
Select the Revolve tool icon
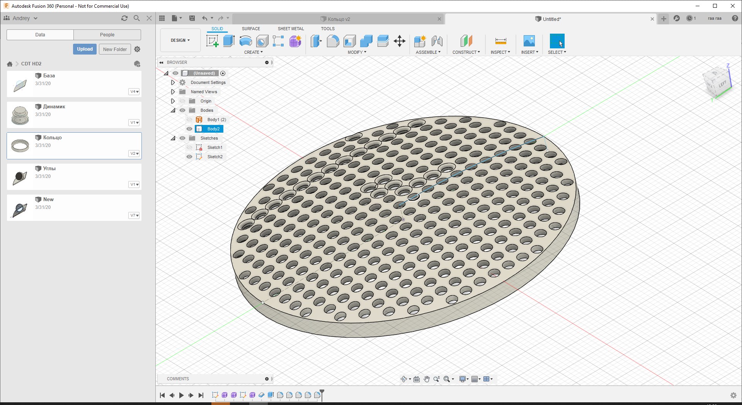[245, 41]
